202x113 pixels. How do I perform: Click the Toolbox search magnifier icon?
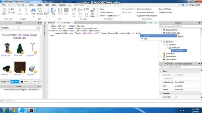pyautogui.click(x=37, y=28)
